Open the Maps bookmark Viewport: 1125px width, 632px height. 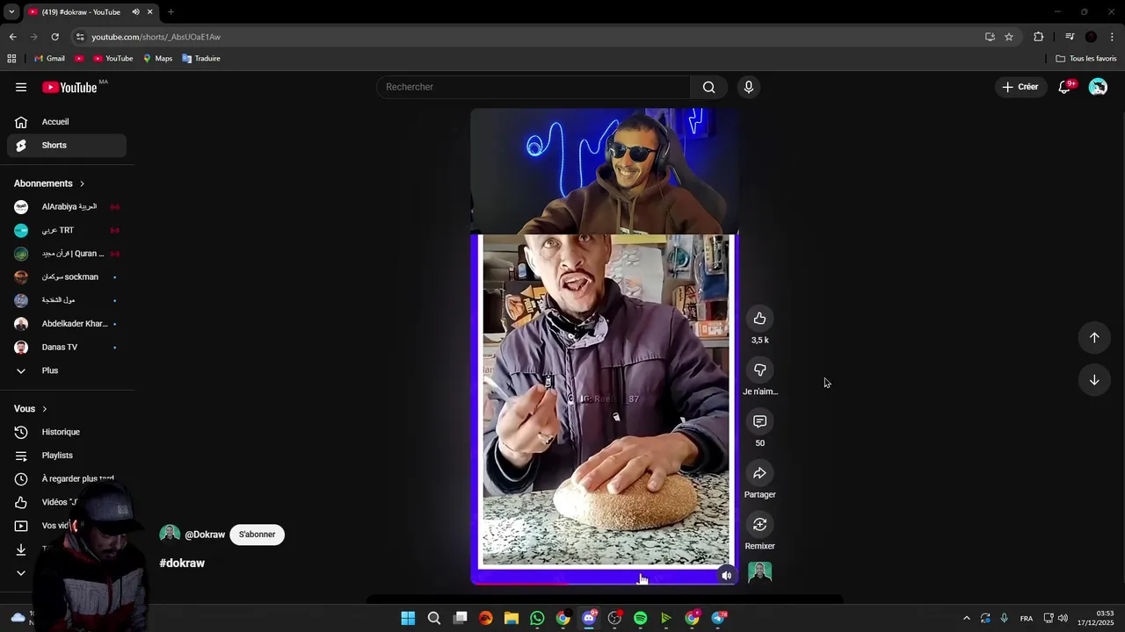157,59
